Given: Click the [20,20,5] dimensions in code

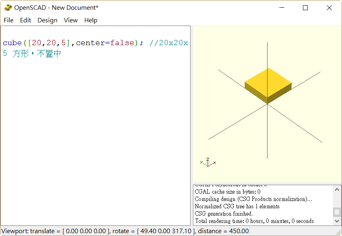Looking at the screenshot, I should 49,43.
